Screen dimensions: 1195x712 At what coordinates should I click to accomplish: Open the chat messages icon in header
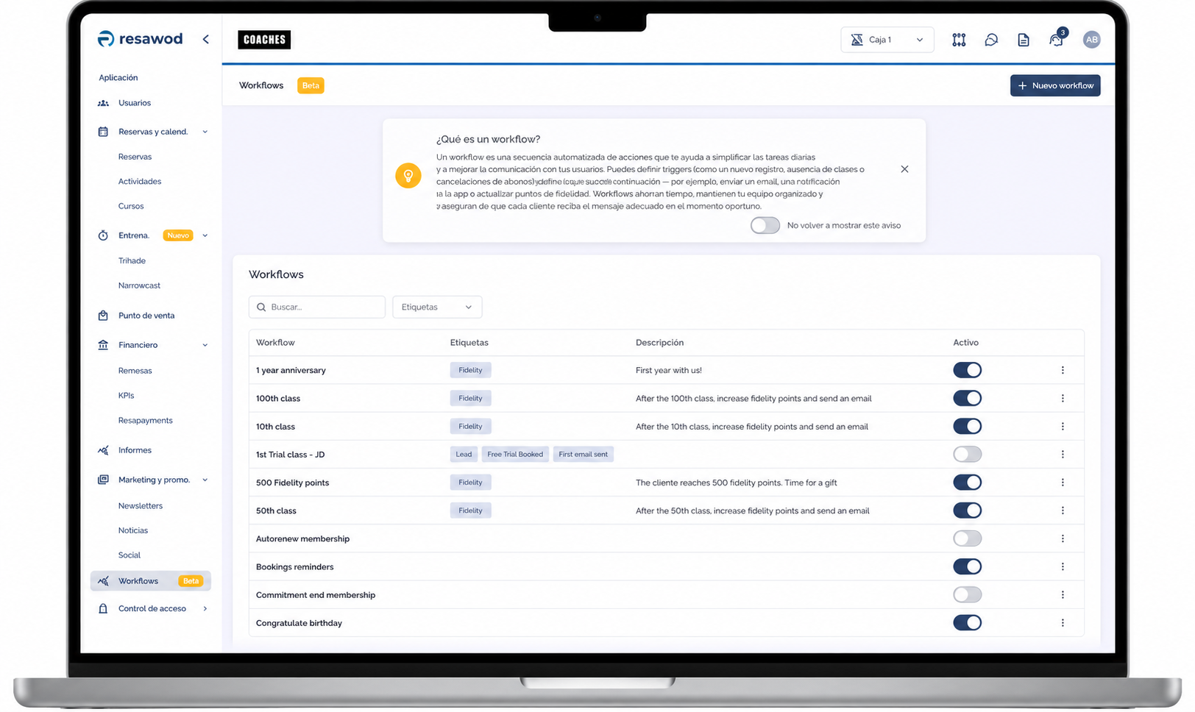(991, 40)
